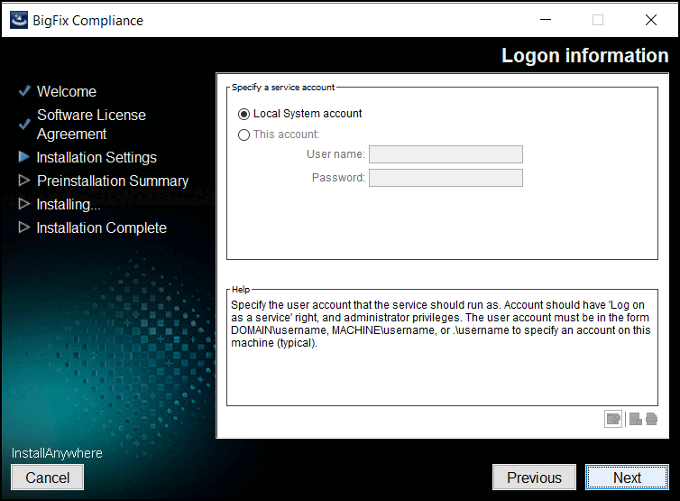The width and height of the screenshot is (680, 501).
Task: Click the Help text describing the service account
Action: (441, 324)
